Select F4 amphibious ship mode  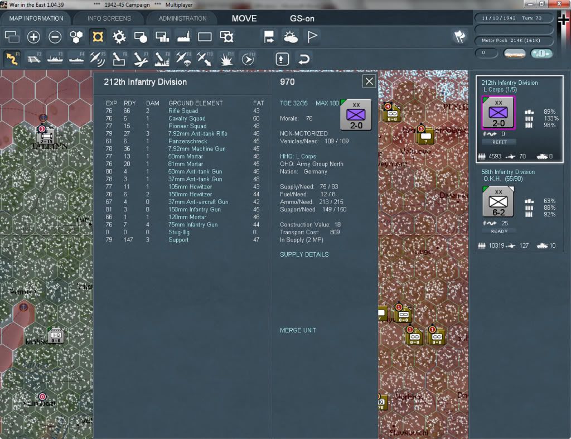76,59
